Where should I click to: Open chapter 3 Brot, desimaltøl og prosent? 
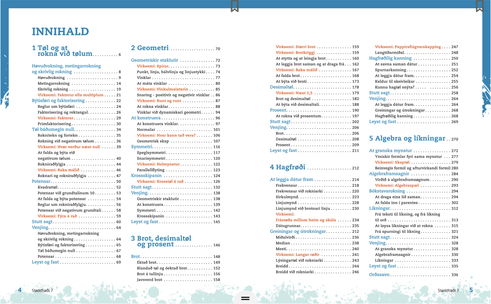pos(175,241)
